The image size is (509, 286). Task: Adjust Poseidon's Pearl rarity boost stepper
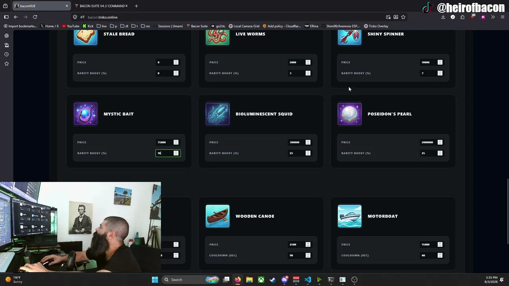440,153
